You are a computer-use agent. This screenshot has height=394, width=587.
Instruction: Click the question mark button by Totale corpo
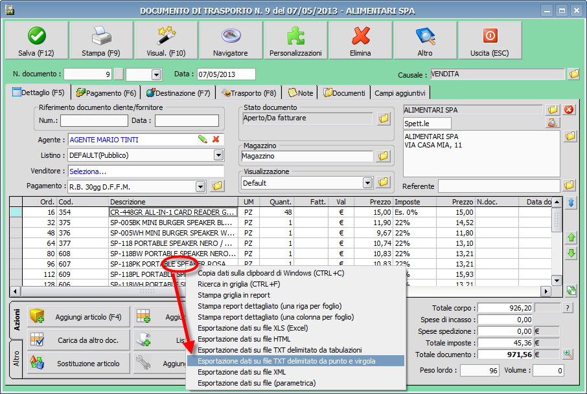[568, 308]
